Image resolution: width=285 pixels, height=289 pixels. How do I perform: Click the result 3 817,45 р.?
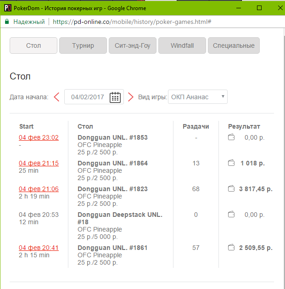pyautogui.click(x=256, y=189)
